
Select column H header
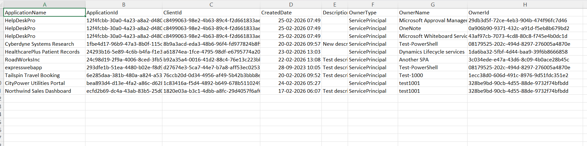click(x=525, y=5)
